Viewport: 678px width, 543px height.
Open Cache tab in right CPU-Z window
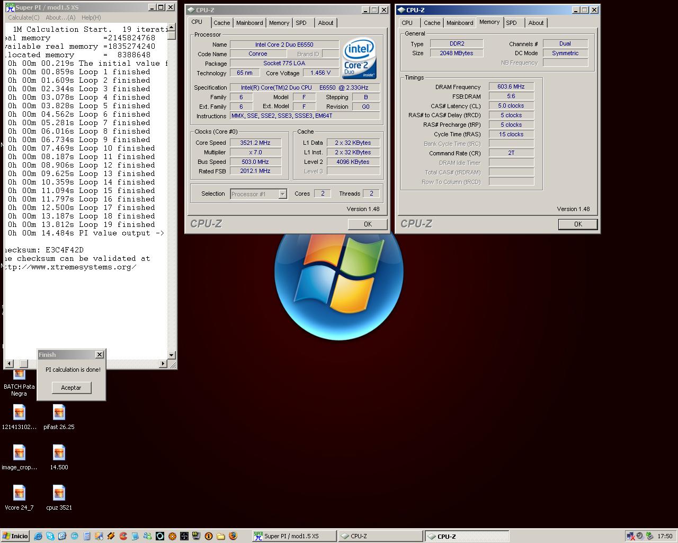pos(432,23)
